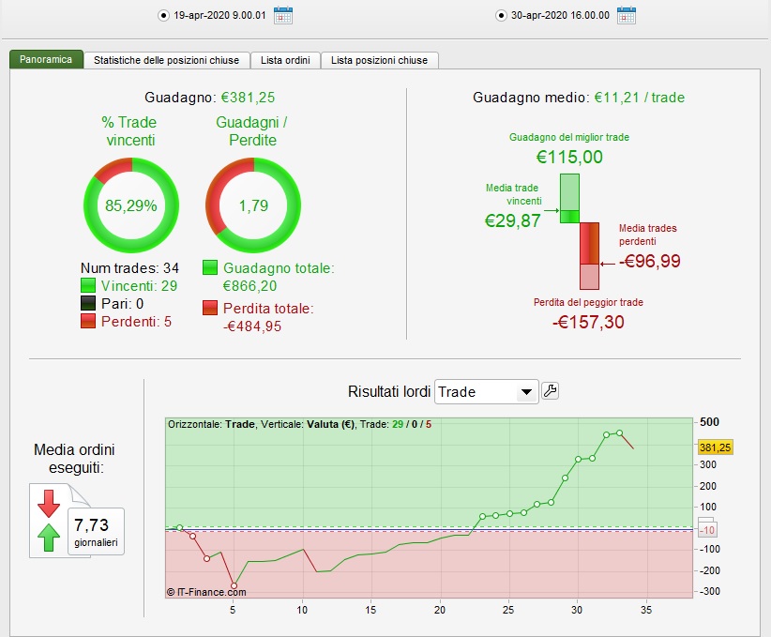The image size is (771, 637).
Task: Switch to the Lista ordini tab
Action: 285,60
